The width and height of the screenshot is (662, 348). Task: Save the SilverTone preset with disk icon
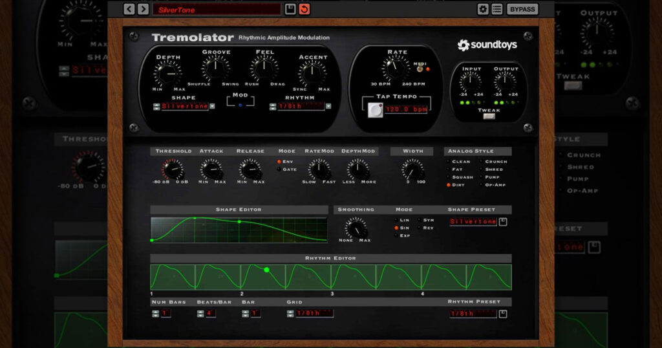coord(290,9)
